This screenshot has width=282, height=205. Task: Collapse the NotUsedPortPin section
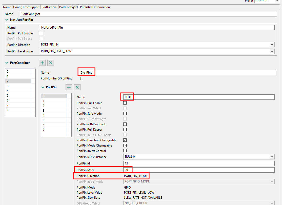click(7, 20)
